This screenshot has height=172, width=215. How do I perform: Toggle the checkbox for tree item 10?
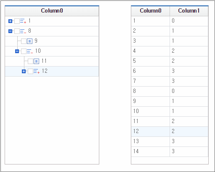coord(24,51)
